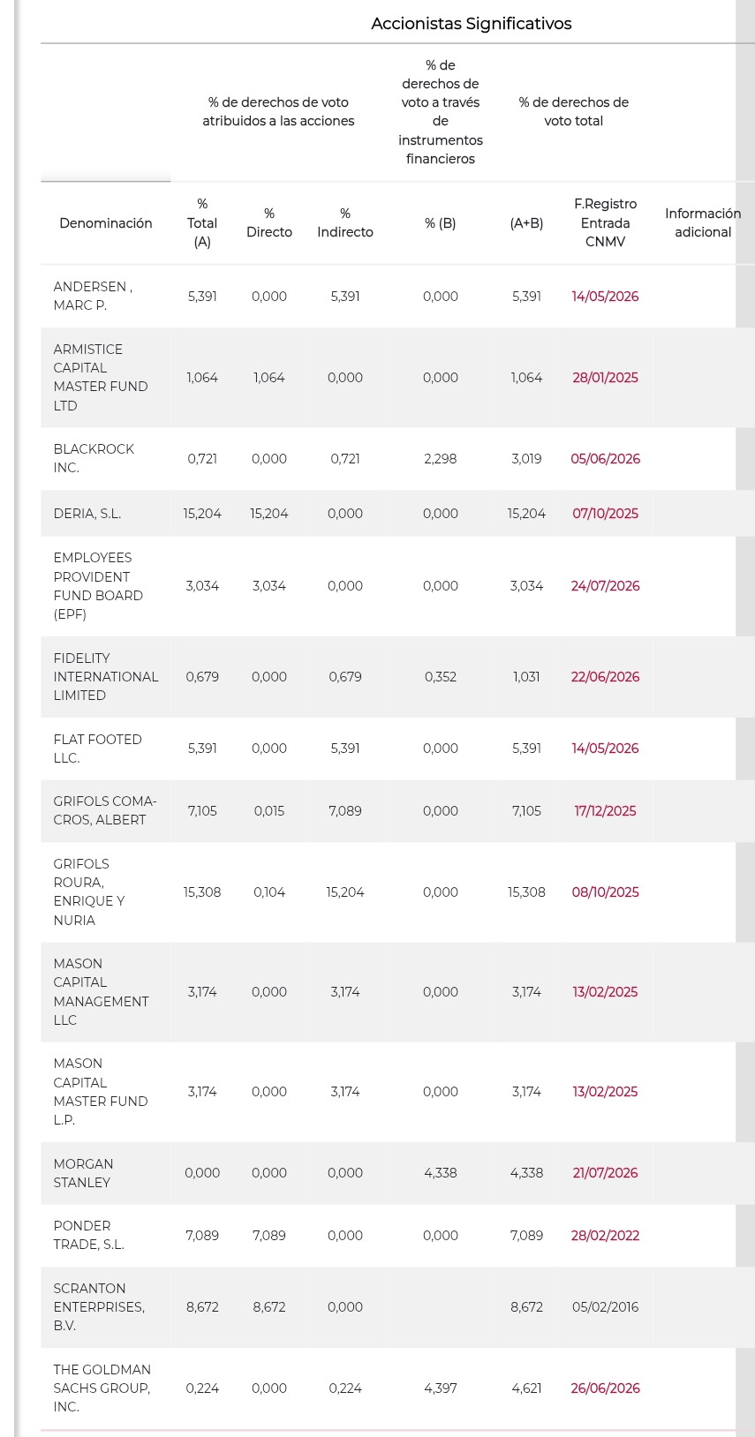Select the Denominación column header
755x1437 pixels.
click(106, 223)
